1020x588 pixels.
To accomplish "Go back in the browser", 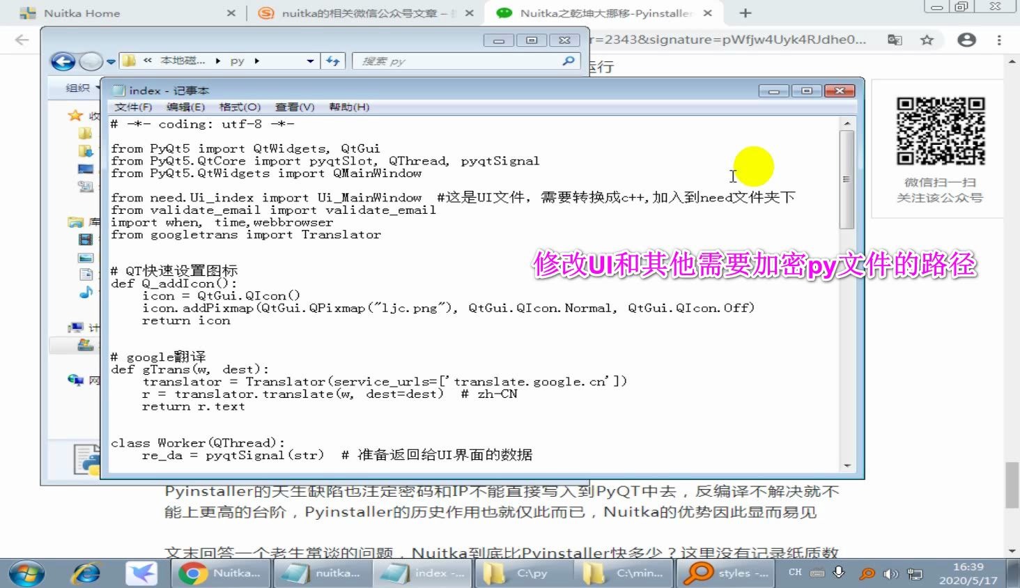I will [22, 40].
